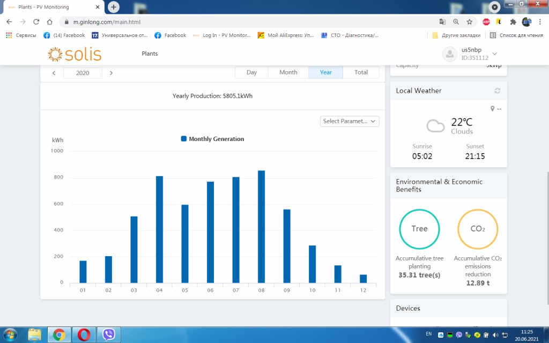Viewport: 549px width, 343px height.
Task: Go to the next year arrow
Action: pyautogui.click(x=111, y=73)
